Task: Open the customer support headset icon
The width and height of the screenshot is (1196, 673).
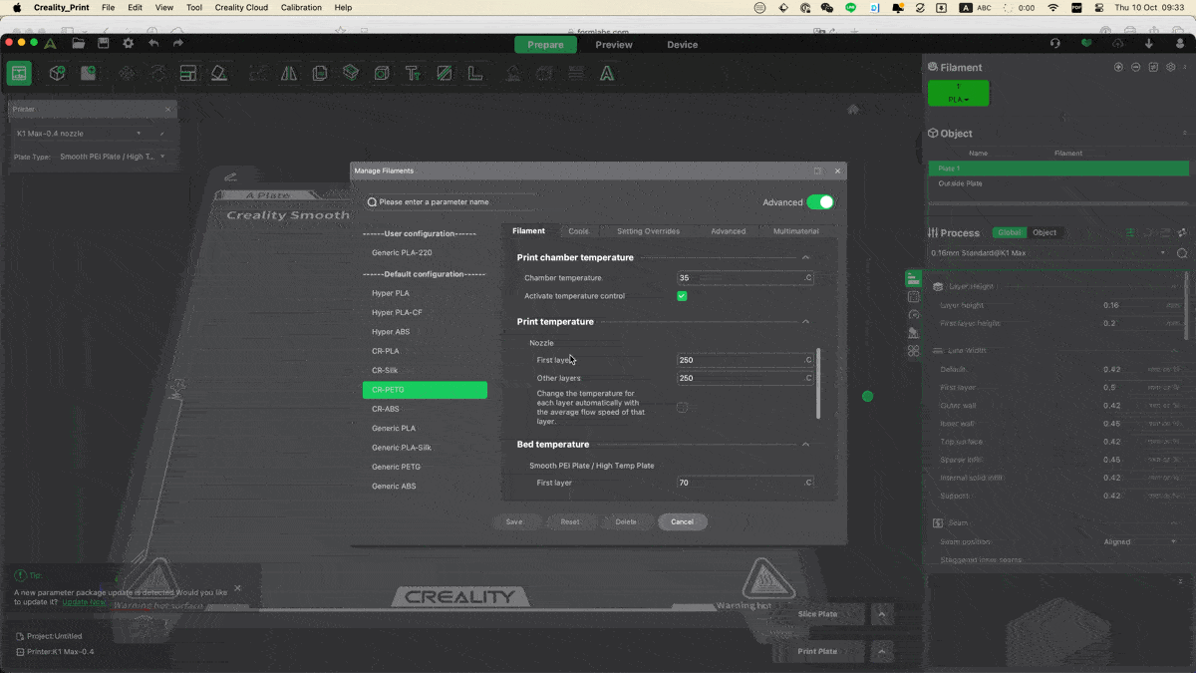Action: (1055, 44)
